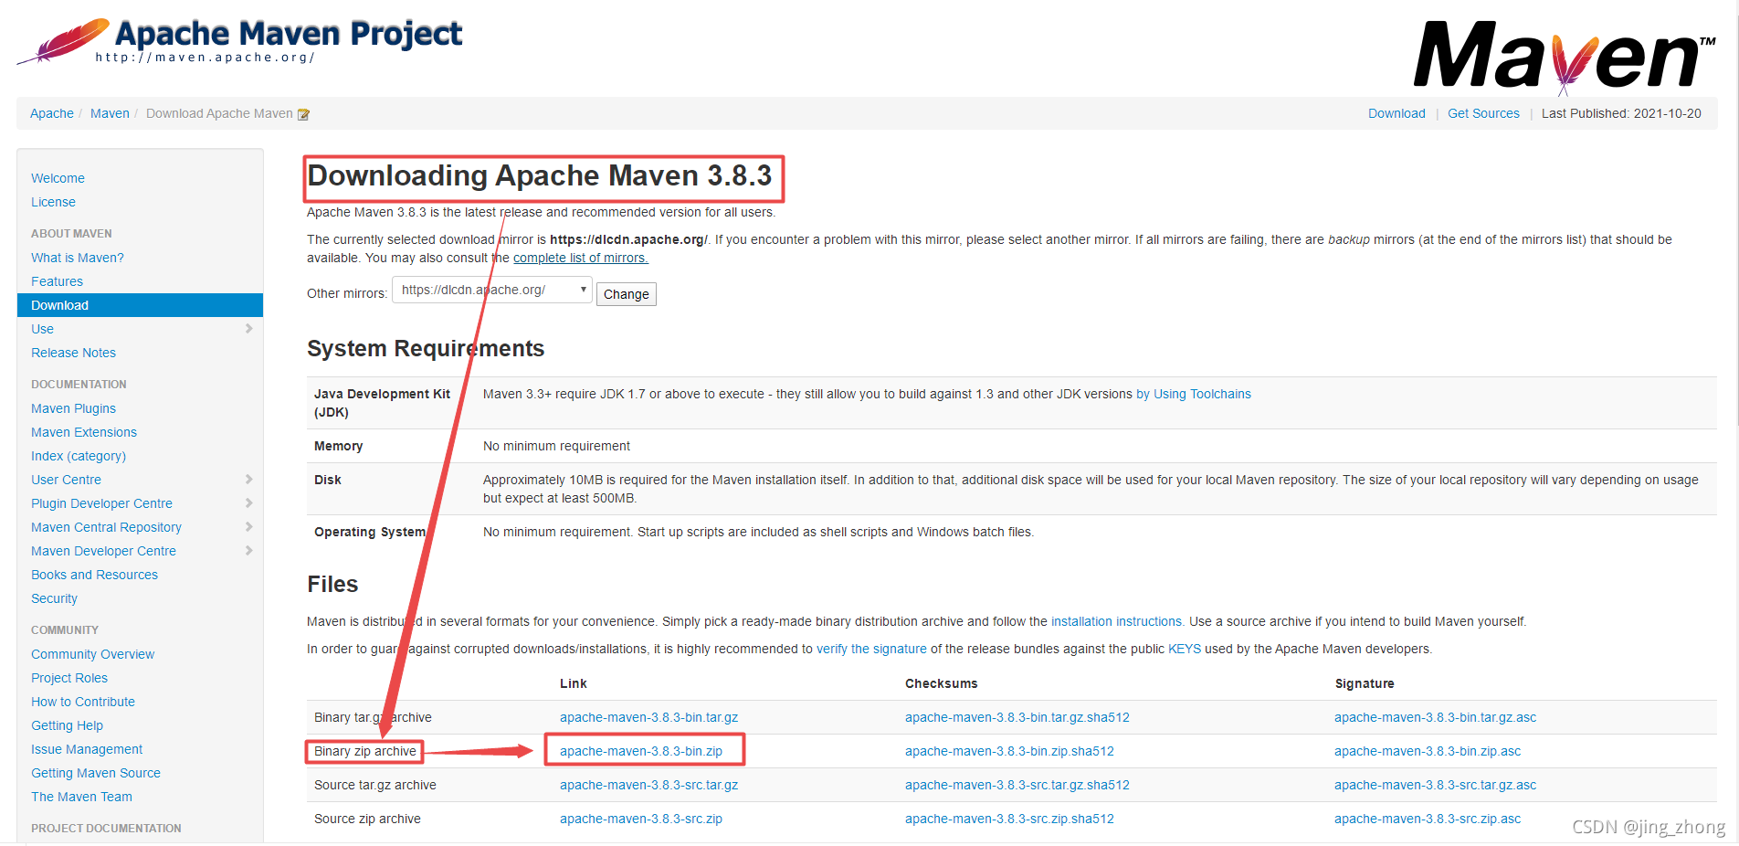
Task: Open Books and Resources sidebar link
Action: [94, 575]
